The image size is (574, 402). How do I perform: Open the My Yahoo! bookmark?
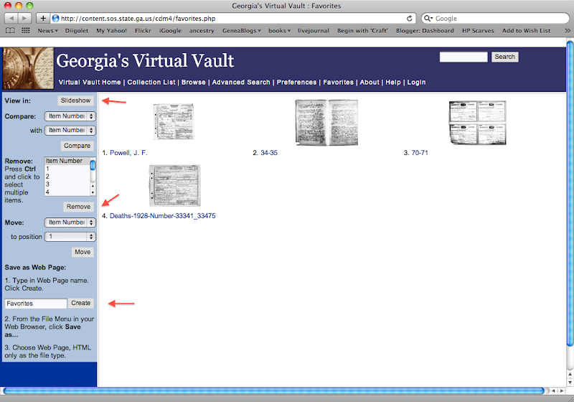coord(112,31)
